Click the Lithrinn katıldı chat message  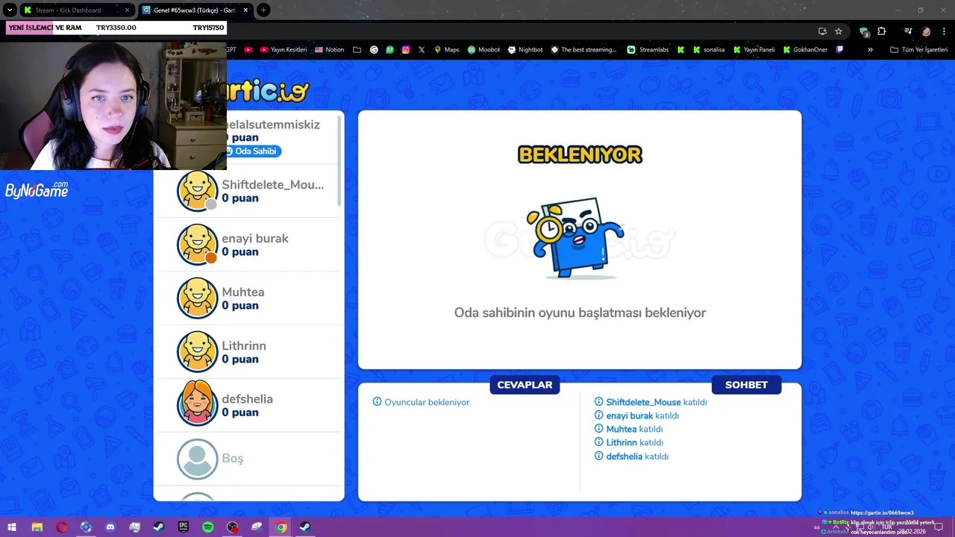tap(629, 442)
